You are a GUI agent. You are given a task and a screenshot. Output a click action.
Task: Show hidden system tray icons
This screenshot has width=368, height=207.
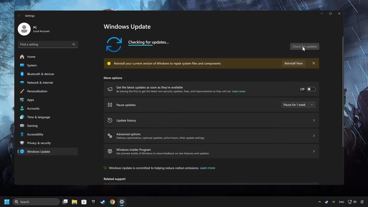(319, 202)
